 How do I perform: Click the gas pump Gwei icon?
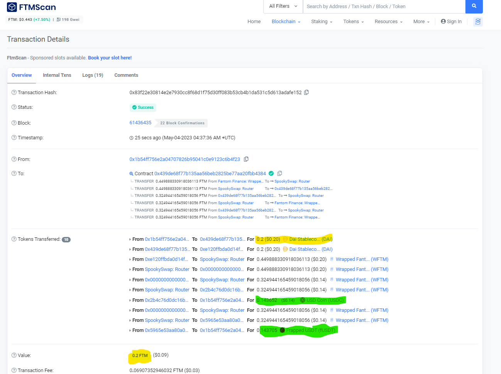coord(58,19)
